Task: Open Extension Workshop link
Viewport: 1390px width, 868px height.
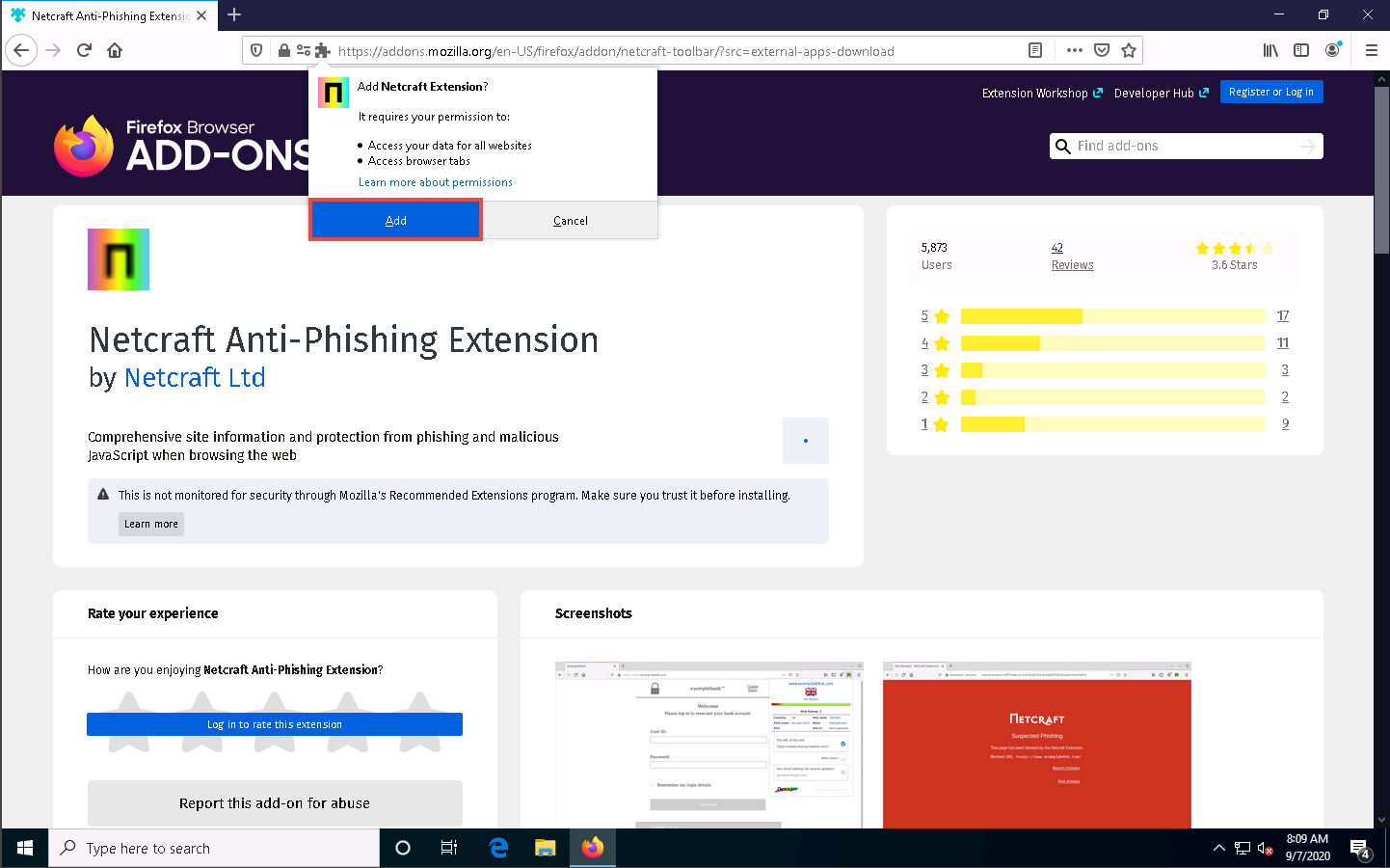Action: tap(1042, 94)
